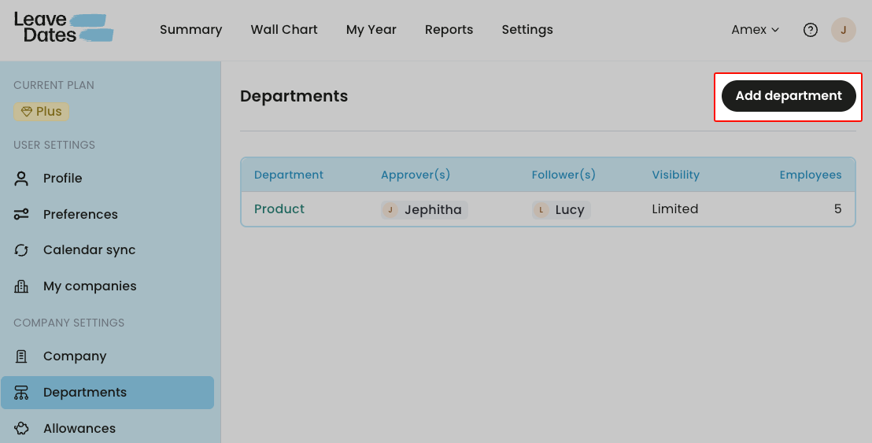872x443 pixels.
Task: Click the Add department button
Action: 789,96
